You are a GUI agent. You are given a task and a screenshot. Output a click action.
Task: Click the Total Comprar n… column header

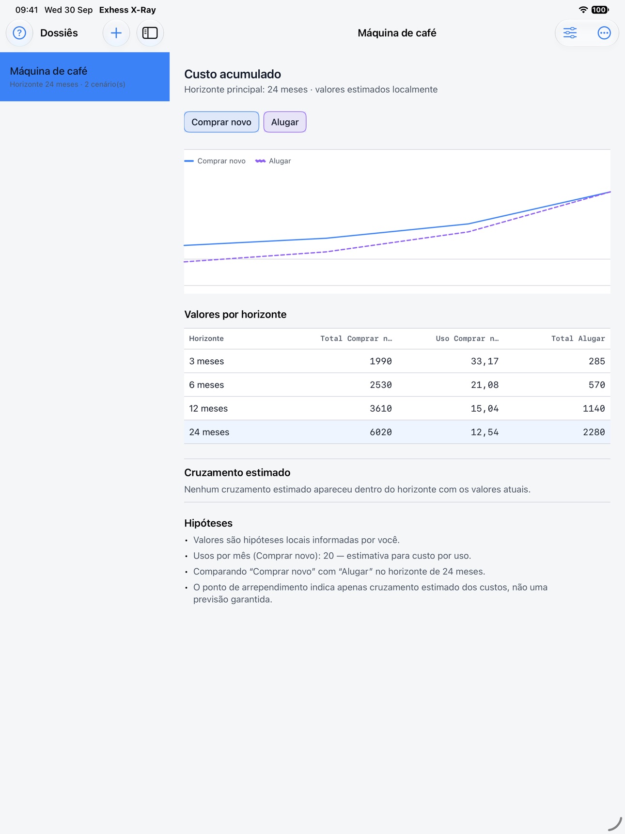click(x=356, y=338)
